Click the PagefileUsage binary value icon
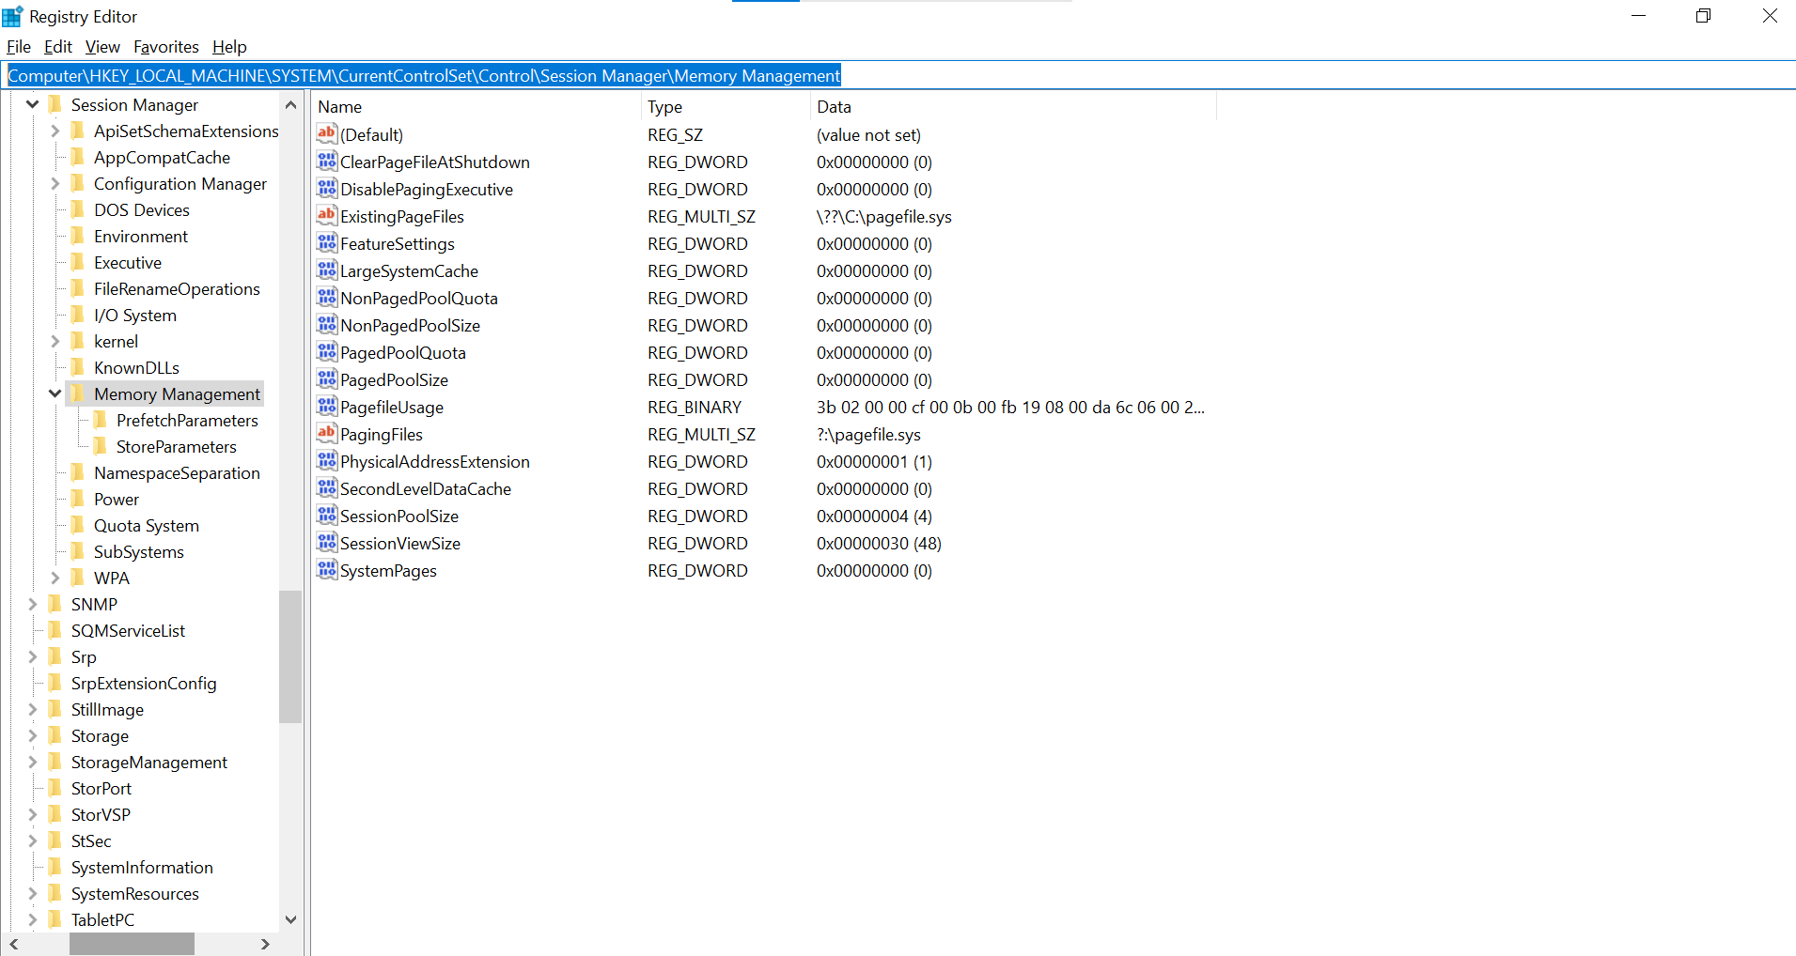1796x956 pixels. click(326, 407)
